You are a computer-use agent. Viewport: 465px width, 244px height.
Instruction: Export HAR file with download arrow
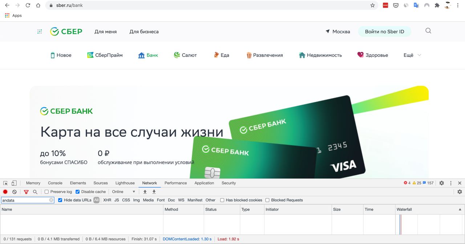(154, 192)
